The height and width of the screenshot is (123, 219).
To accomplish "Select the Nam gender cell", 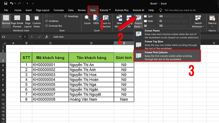I will click(124, 99).
